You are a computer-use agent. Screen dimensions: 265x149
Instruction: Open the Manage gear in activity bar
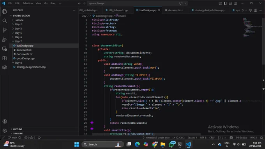(x=5, y=131)
